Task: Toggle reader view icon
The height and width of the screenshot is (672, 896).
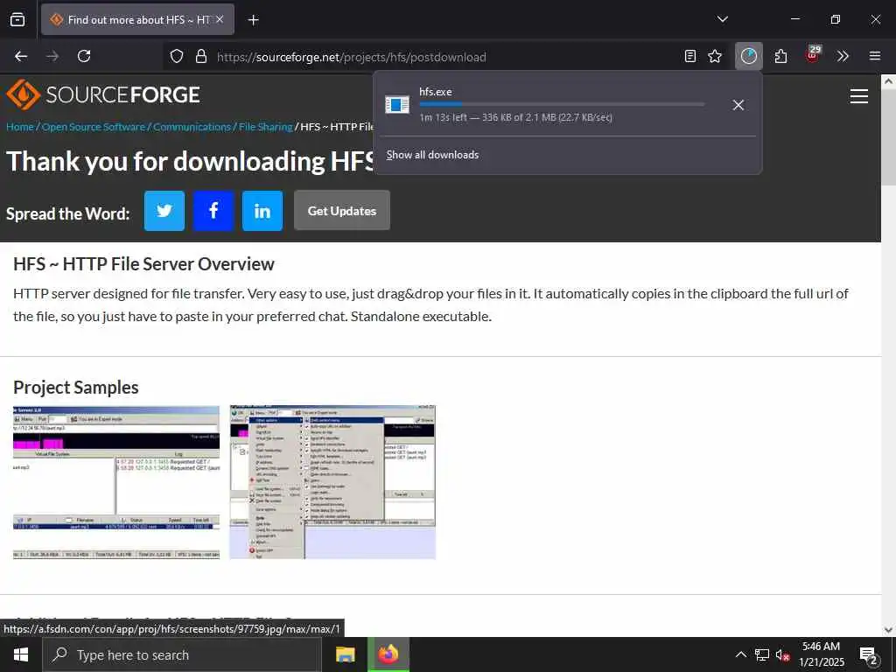Action: click(690, 56)
